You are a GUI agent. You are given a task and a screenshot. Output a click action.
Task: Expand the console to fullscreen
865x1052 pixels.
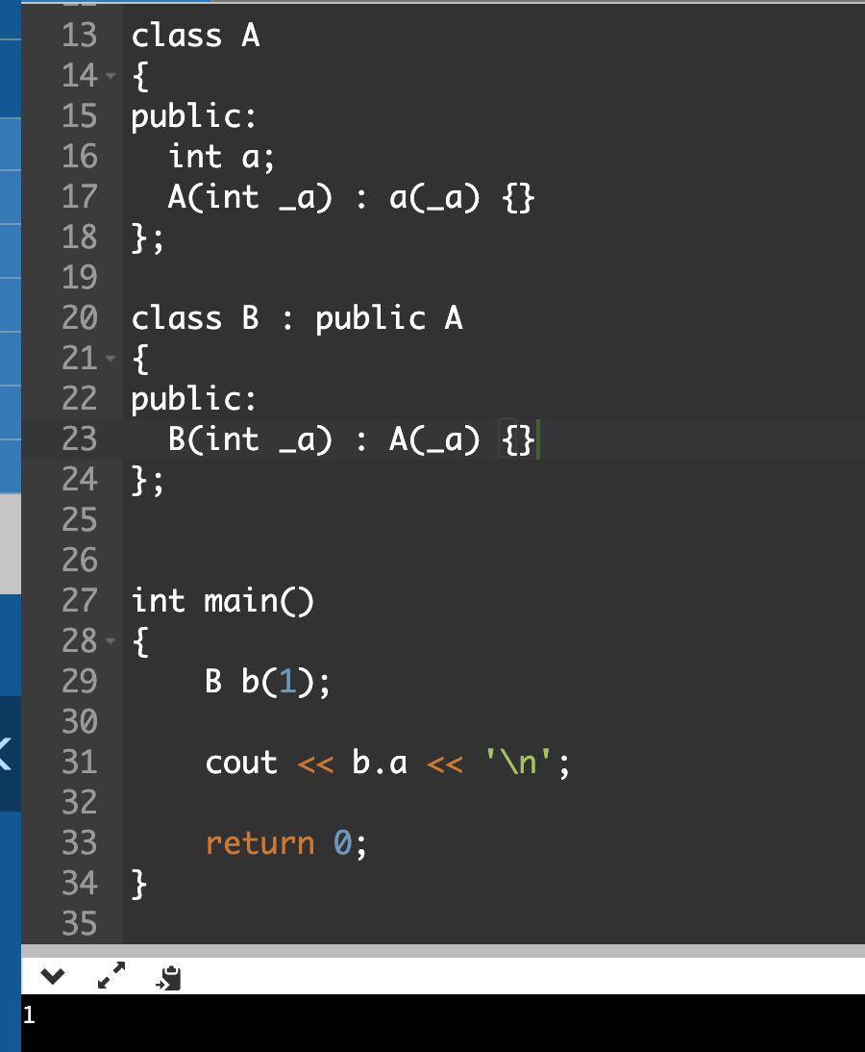coord(111,975)
